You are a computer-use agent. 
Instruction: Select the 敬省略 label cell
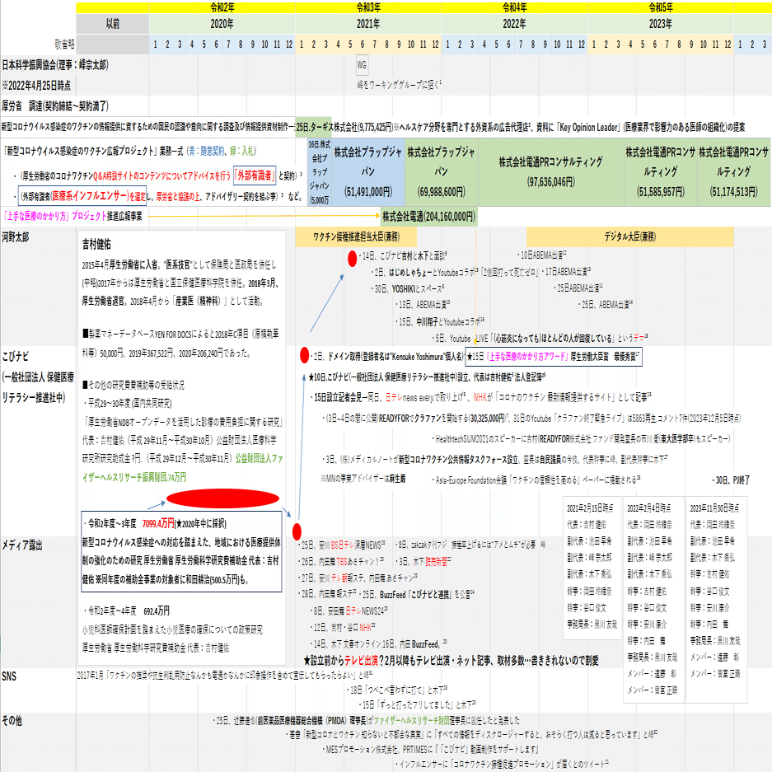tap(64, 44)
